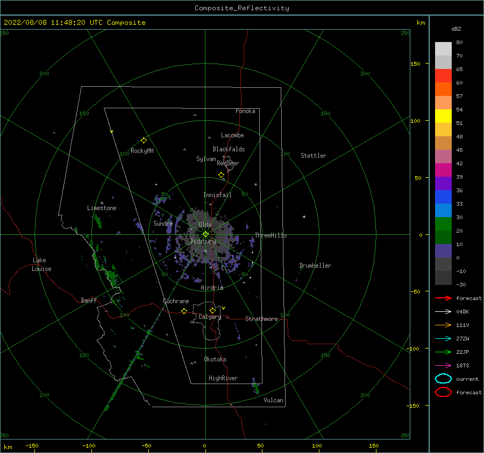
Task: Select the cyan 27ZW arrow icon
Action: (x=443, y=339)
